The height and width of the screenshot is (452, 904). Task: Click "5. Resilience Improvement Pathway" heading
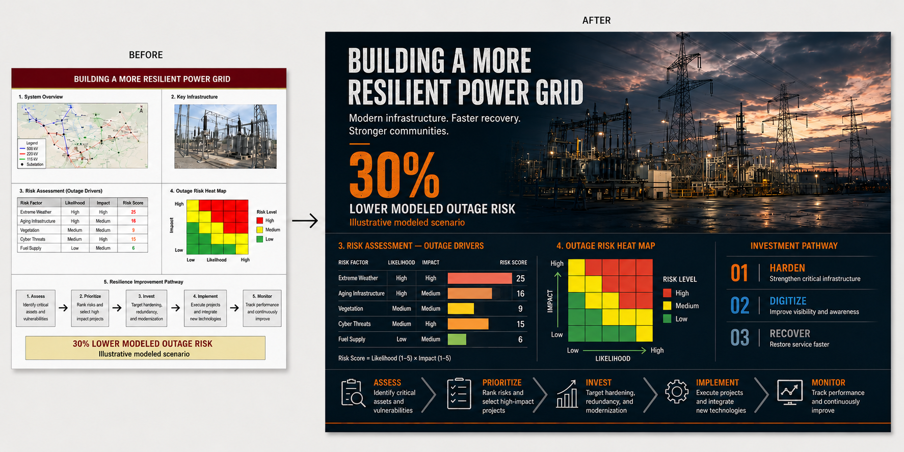pyautogui.click(x=144, y=282)
